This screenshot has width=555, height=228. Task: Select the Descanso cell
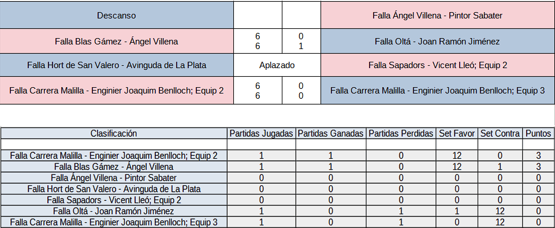[117, 16]
